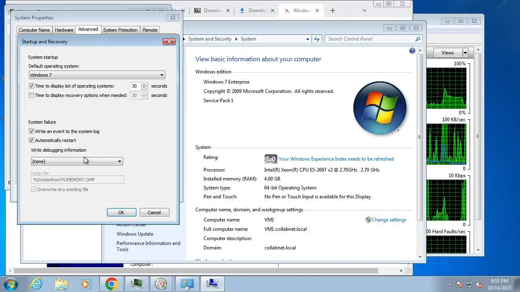Screen dimensions: 520x292
Task: Click Cancel in Startup and Recovery
Action: (154, 213)
